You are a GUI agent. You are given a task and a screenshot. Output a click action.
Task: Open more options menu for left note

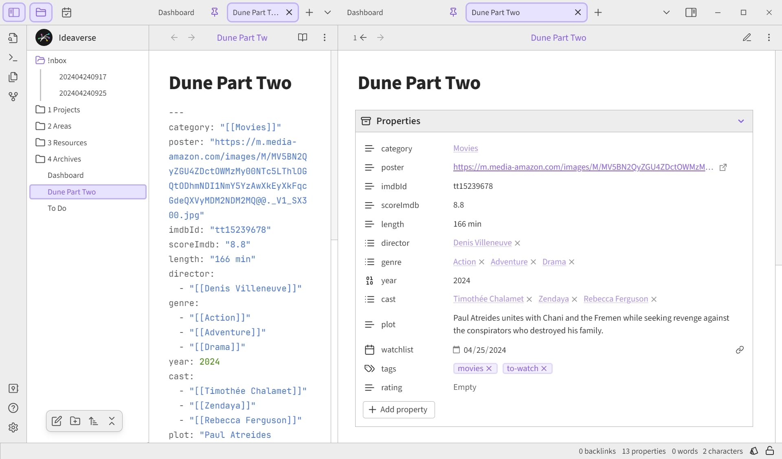click(324, 37)
